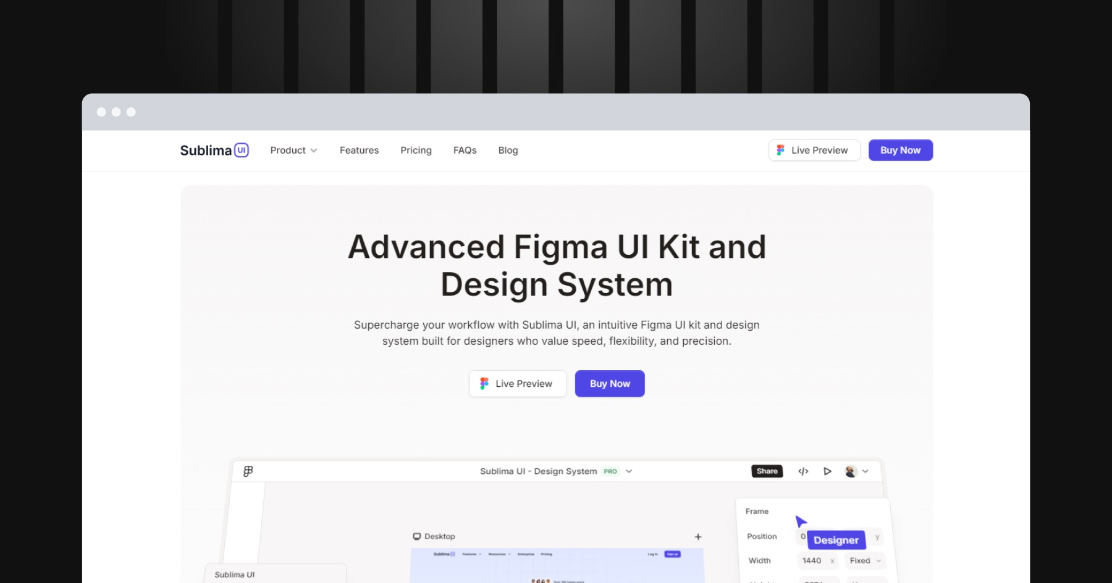Click the Width value field showing 1440
The image size is (1112, 583).
click(811, 561)
